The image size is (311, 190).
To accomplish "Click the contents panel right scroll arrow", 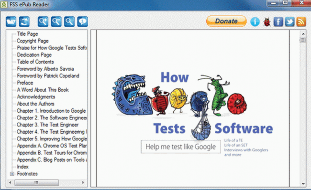I will coord(83,182).
